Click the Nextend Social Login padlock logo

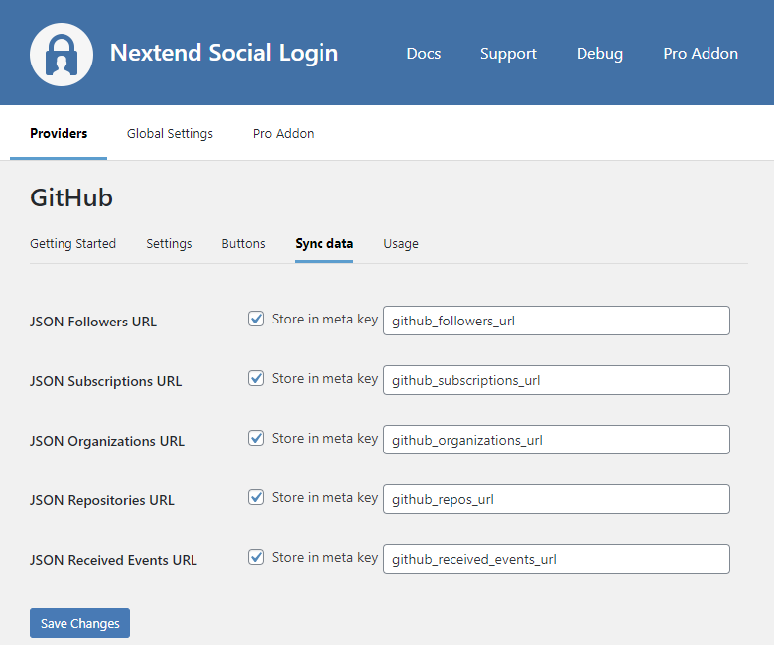62,54
